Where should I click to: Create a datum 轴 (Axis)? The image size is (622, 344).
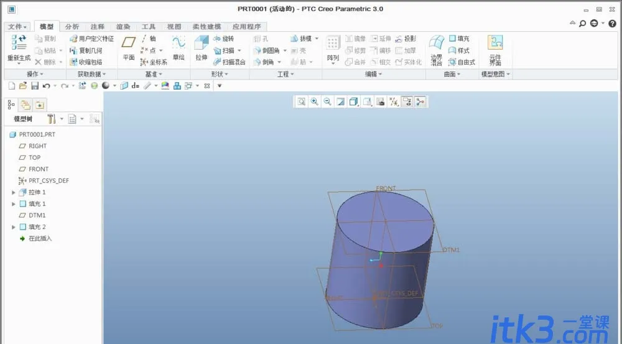149,39
